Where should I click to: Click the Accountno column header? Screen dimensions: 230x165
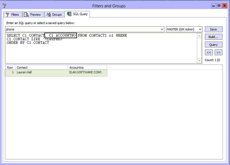(x=87, y=68)
